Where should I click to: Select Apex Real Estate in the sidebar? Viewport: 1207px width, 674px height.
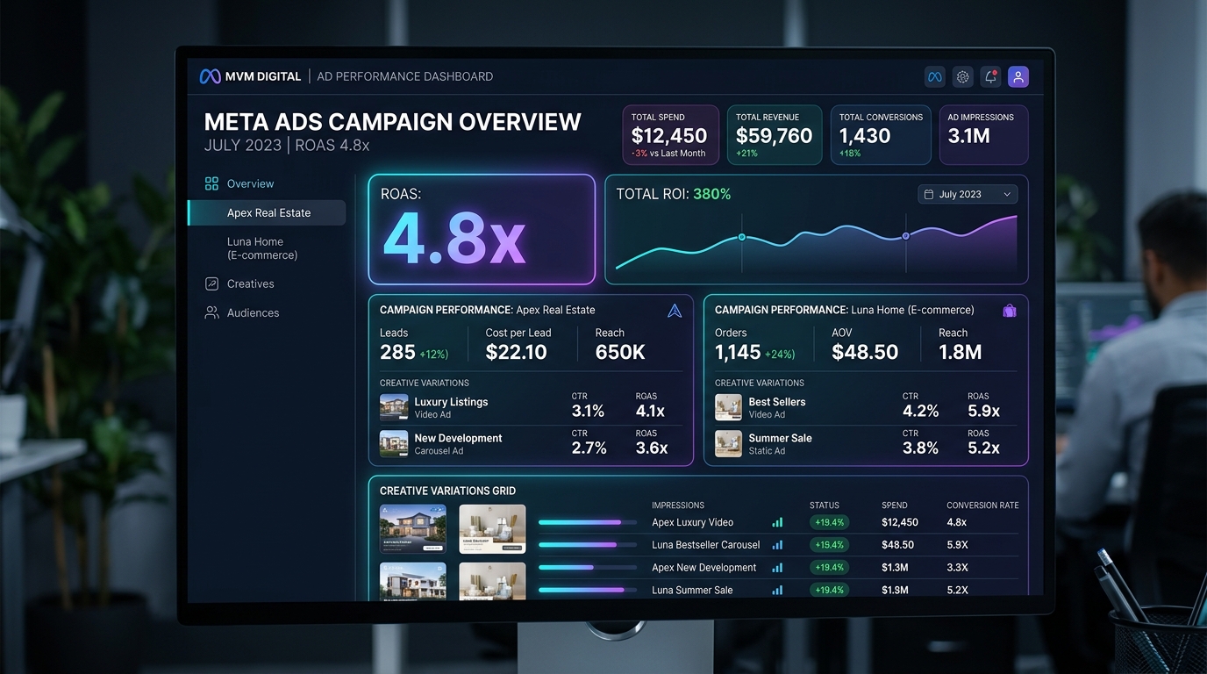pyautogui.click(x=267, y=212)
